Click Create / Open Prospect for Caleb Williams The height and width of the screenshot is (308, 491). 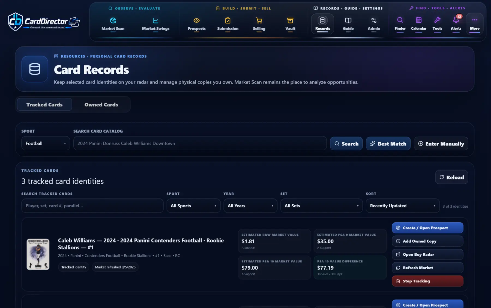[427, 228]
